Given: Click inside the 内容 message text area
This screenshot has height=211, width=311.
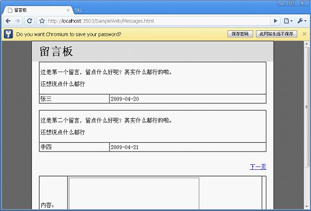Looking at the screenshot, I should pyautogui.click(x=134, y=193).
